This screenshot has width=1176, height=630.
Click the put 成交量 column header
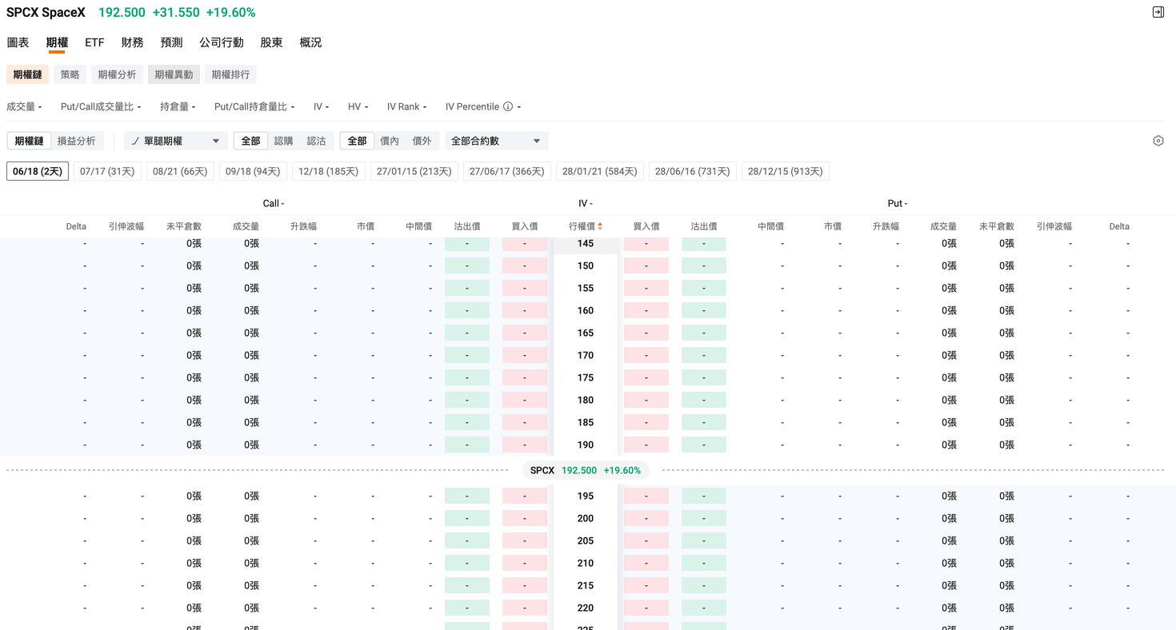[x=944, y=226]
